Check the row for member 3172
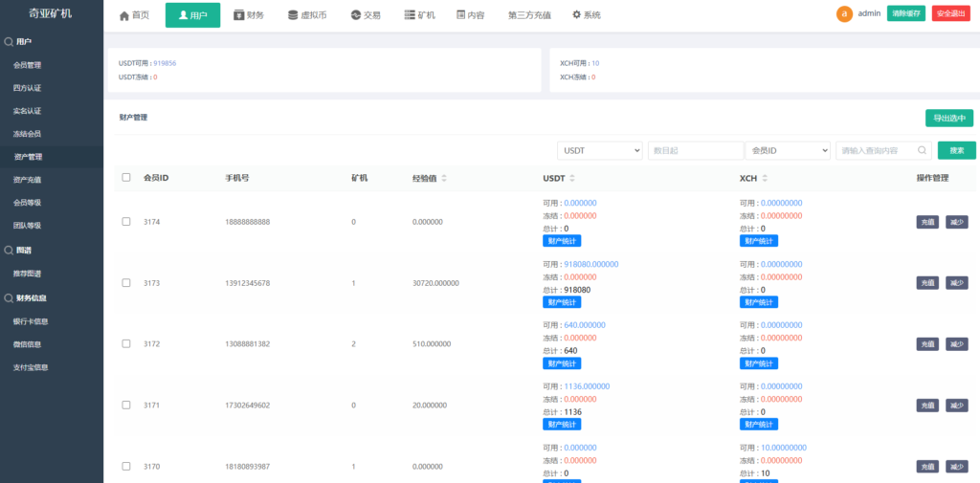This screenshot has height=483, width=980. 126,343
